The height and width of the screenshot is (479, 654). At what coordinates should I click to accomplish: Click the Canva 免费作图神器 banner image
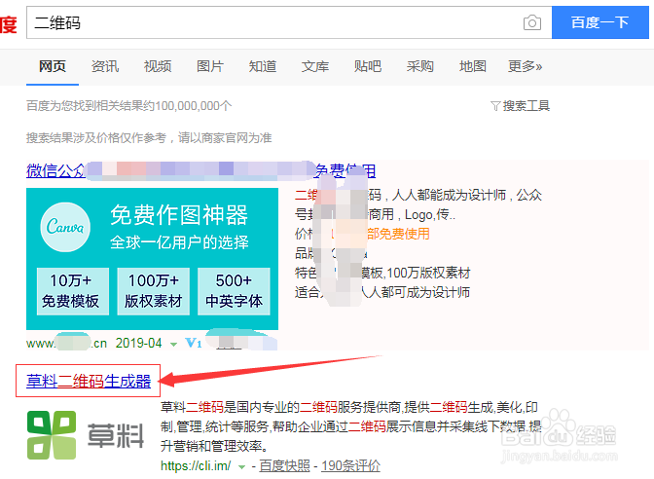coord(152,259)
